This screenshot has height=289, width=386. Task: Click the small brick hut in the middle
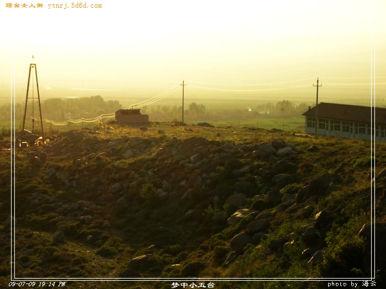coord(131,116)
